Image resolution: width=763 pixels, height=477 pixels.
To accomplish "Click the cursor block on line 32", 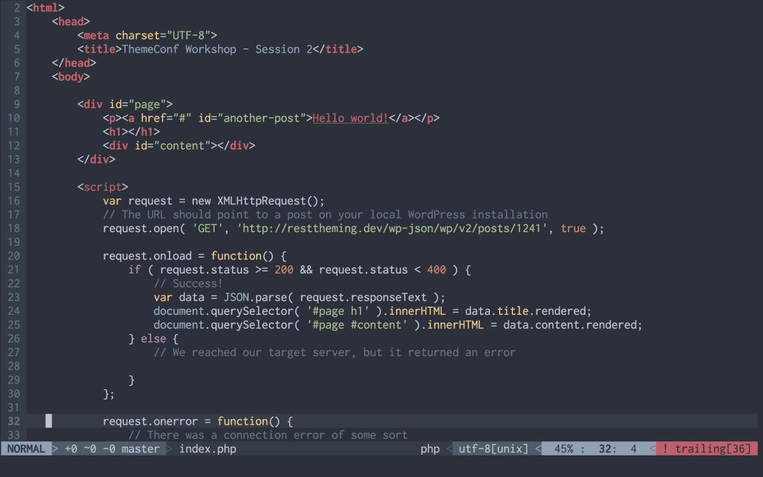I will [x=48, y=420].
